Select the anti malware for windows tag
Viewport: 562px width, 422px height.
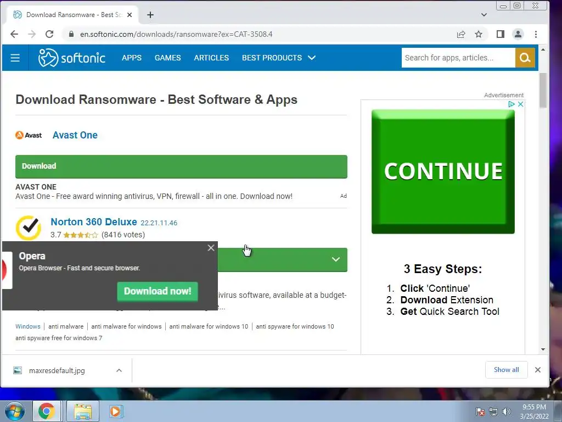pyautogui.click(x=127, y=326)
